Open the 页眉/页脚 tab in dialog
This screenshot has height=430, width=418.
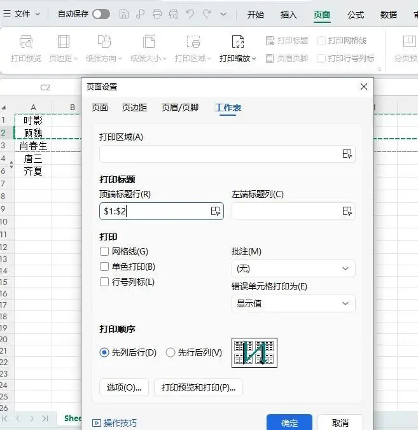pos(180,107)
